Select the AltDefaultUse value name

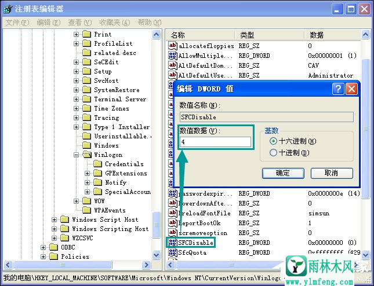(x=205, y=75)
